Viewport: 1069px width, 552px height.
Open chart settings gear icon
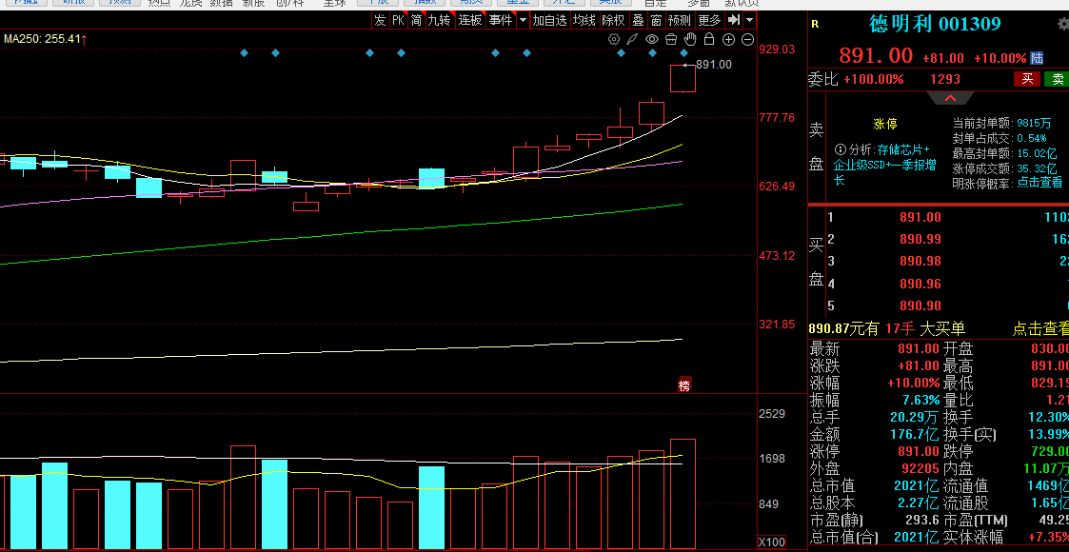614,39
